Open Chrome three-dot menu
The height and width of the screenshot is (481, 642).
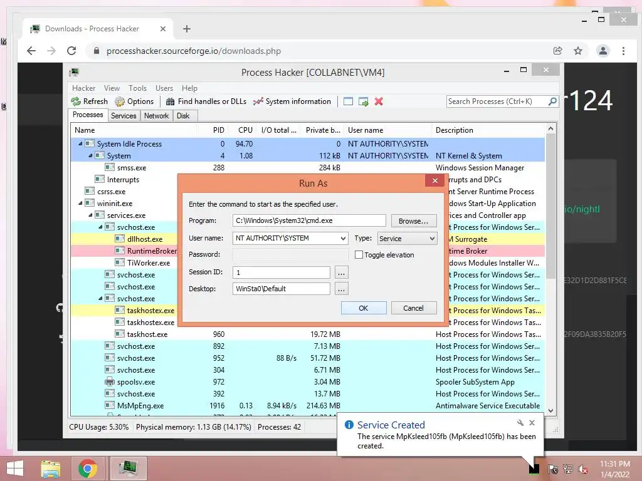623,51
